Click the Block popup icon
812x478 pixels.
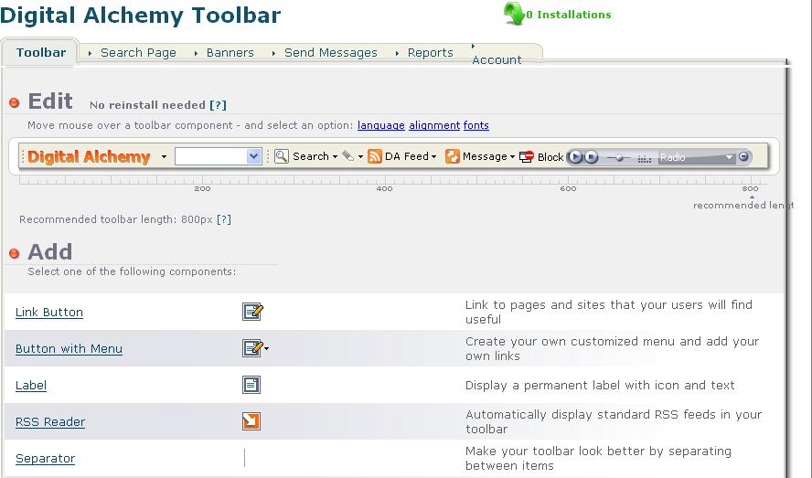pos(527,157)
